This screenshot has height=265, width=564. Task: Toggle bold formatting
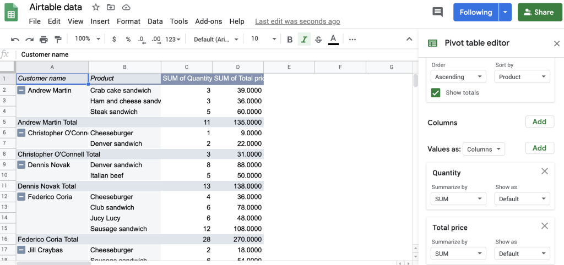click(290, 40)
